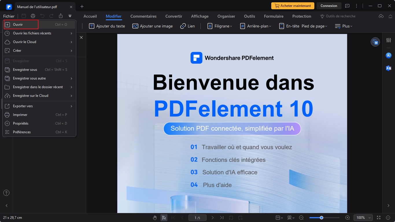Click the zoom in plus icon
This screenshot has width=395, height=222.
348,218
